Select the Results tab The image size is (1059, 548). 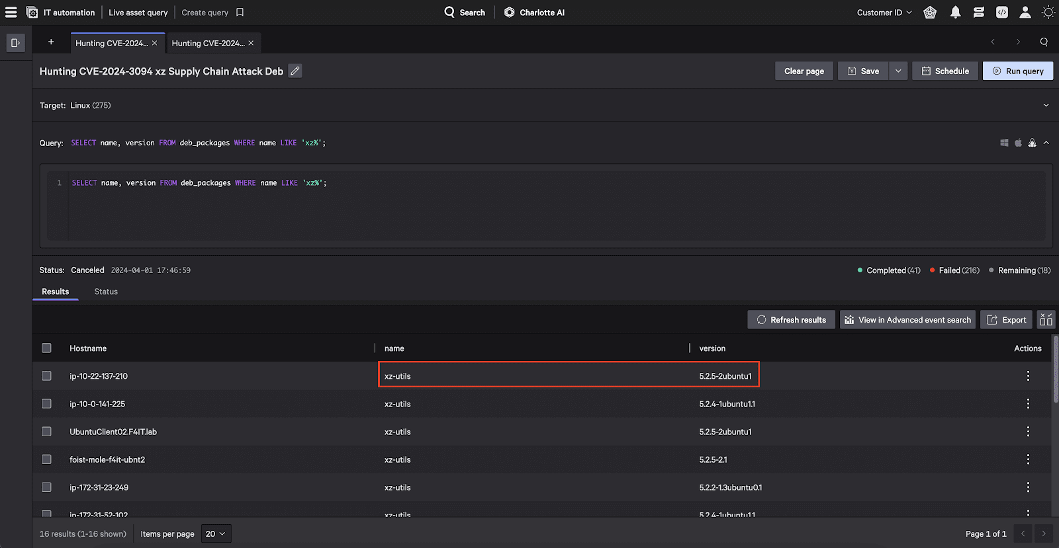56,292
